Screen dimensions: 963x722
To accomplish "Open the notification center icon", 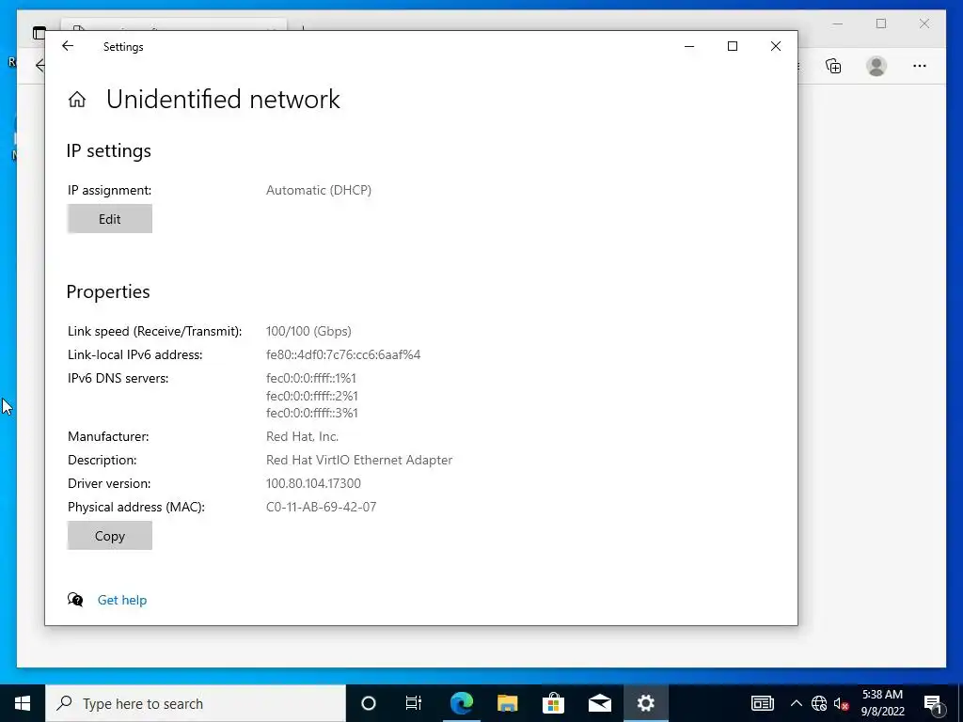I will coord(933,703).
